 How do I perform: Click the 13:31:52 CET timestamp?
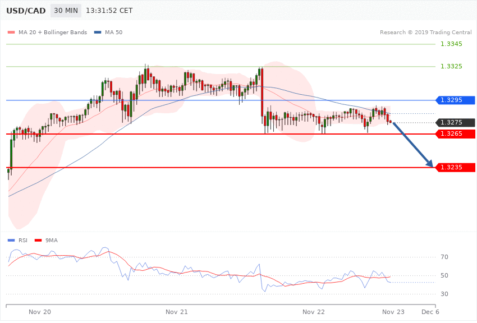109,11
